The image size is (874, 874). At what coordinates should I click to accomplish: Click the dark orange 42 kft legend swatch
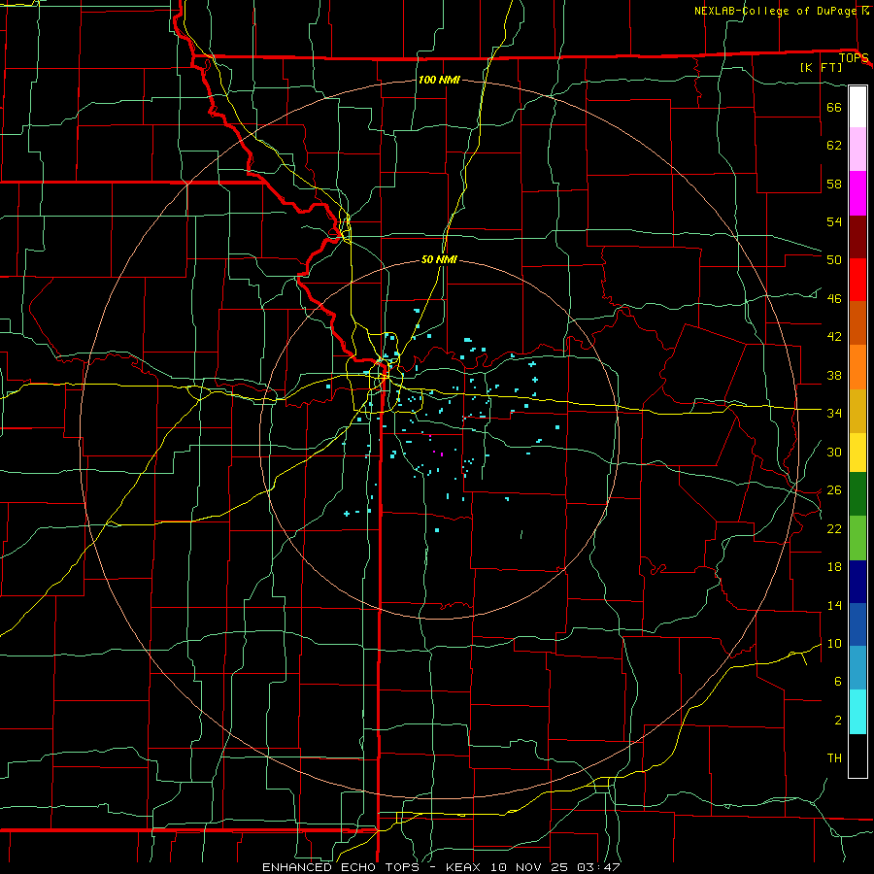(x=857, y=323)
